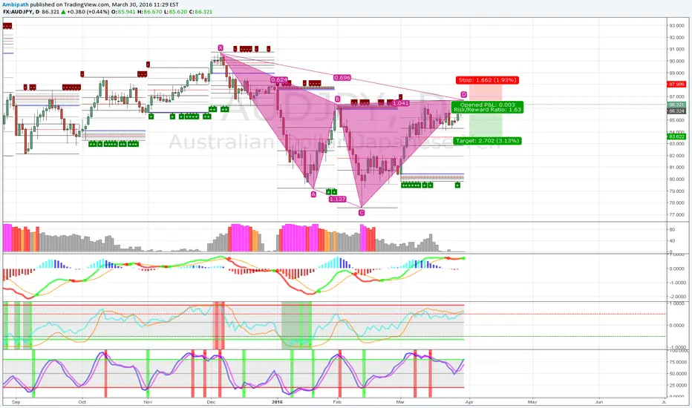Screen dimensions: 692x408
Task: Click the L:85.620 low value
Action: point(176,11)
